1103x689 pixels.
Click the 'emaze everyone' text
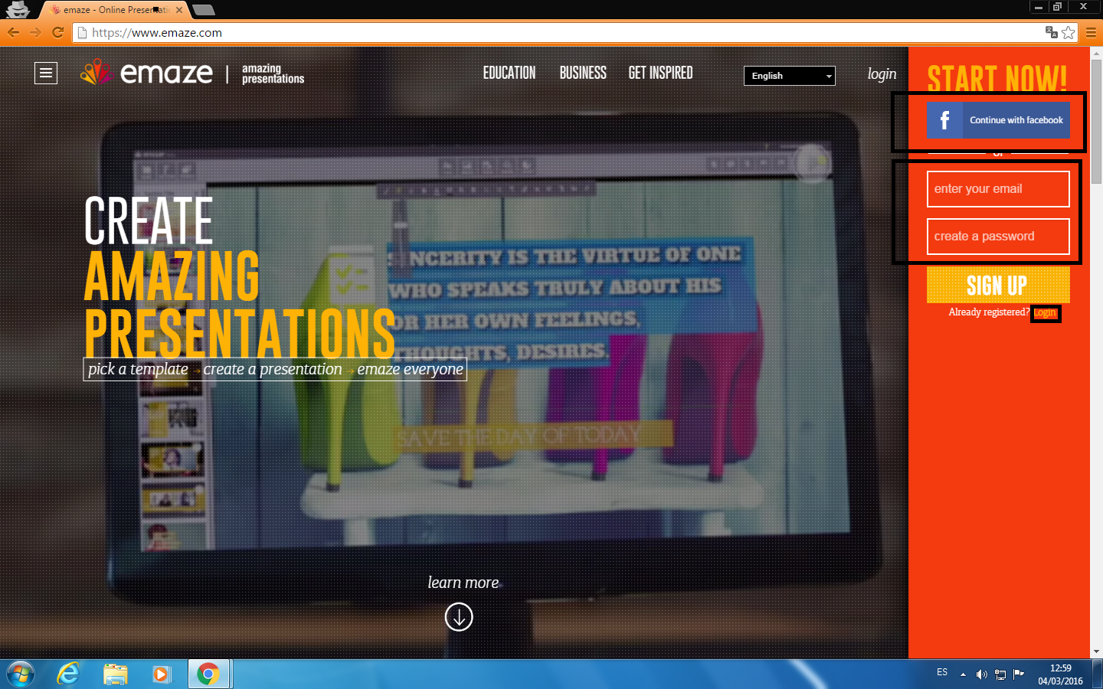[410, 369]
